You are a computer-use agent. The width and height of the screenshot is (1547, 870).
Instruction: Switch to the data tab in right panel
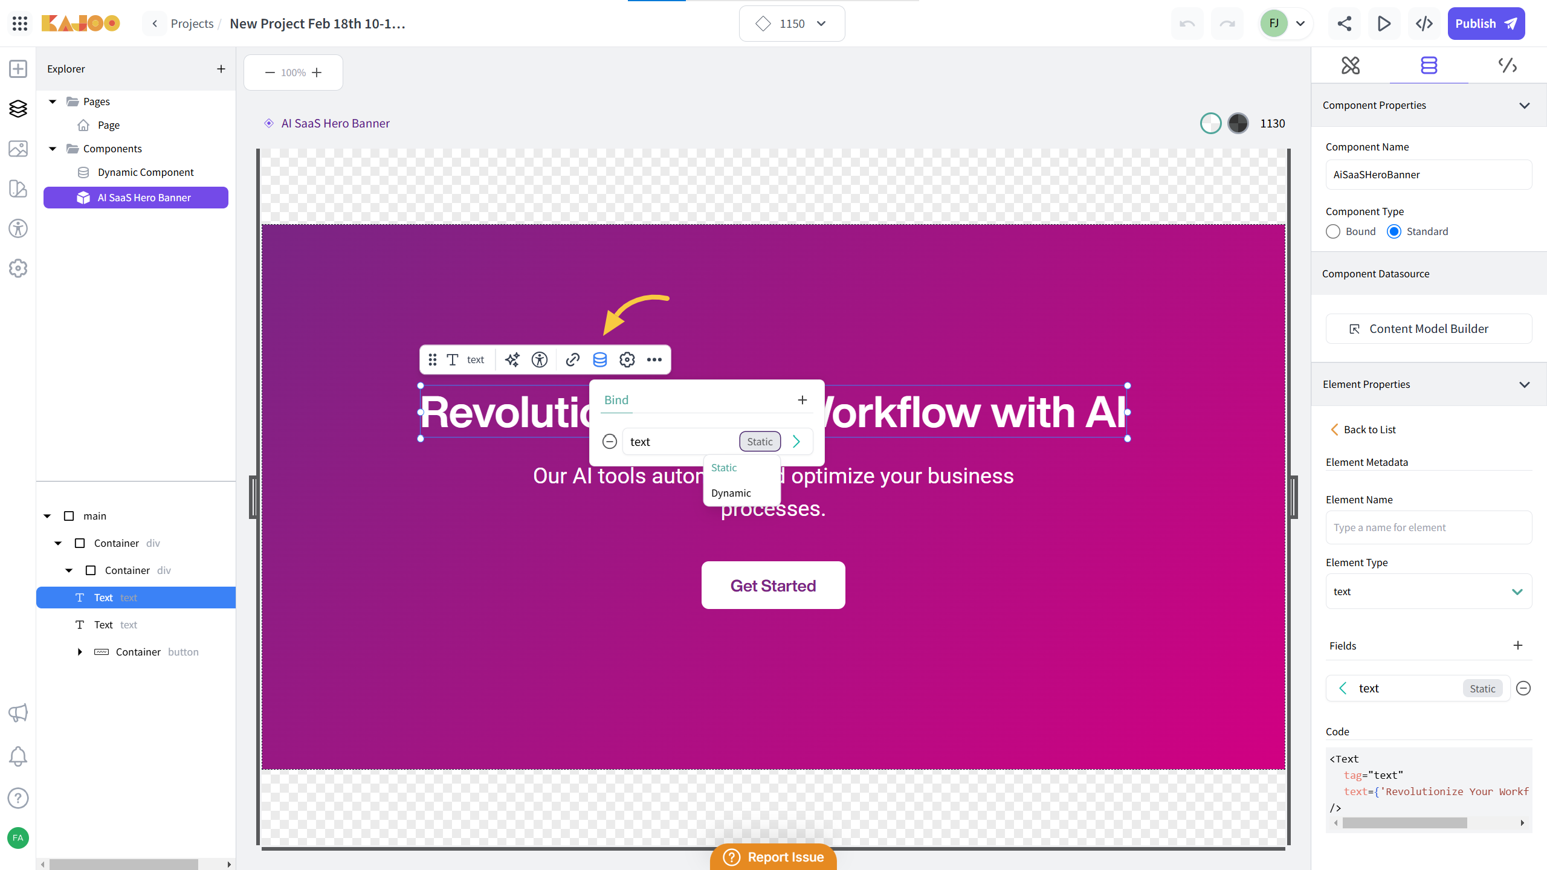coord(1429,65)
